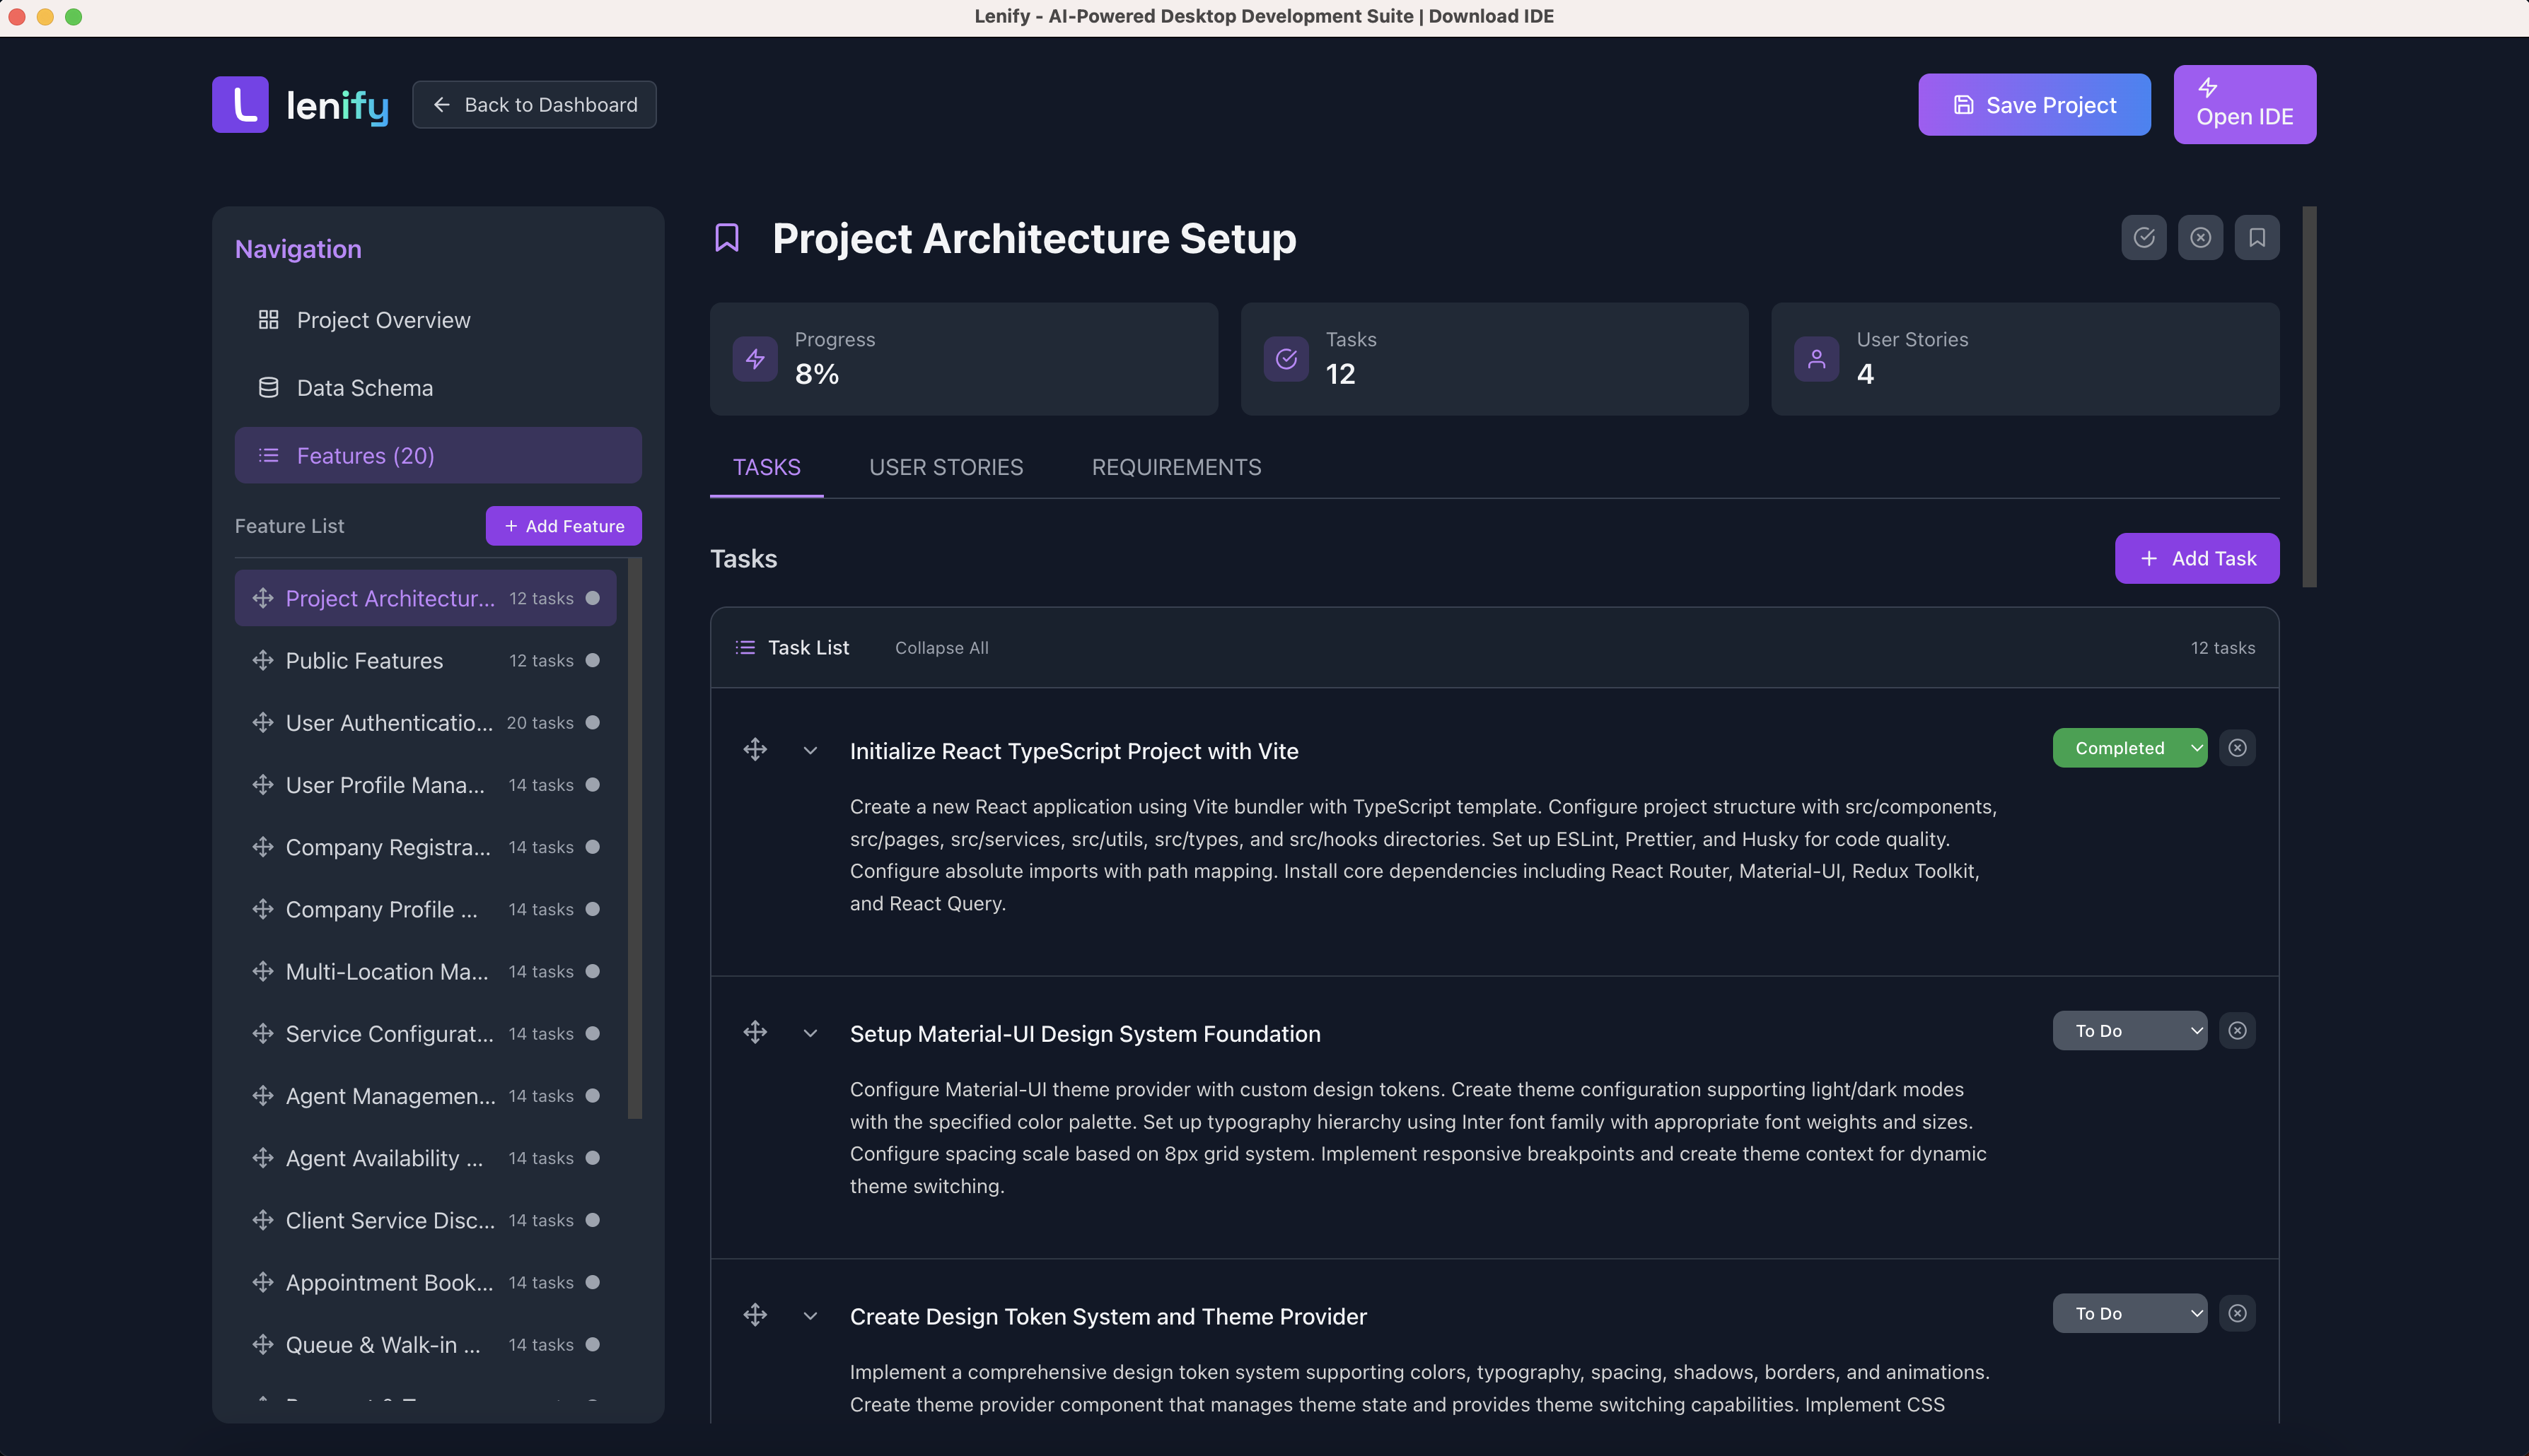Click the circled X icon at top right
This screenshot has width=2529, height=1456.
[2200, 237]
